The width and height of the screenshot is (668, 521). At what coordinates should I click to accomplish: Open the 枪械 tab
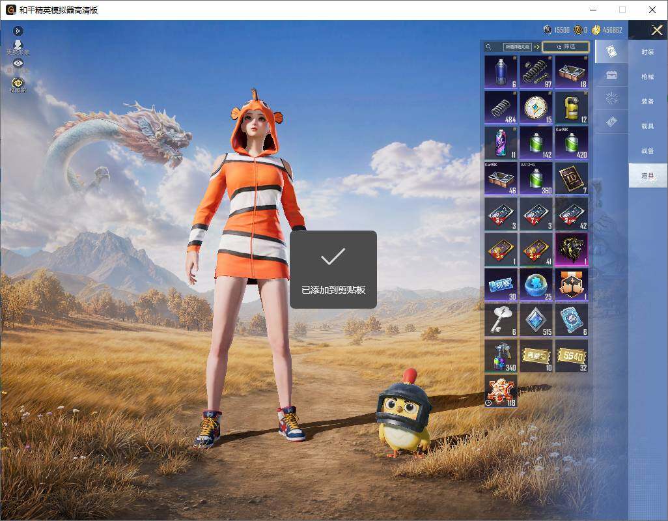tap(648, 77)
